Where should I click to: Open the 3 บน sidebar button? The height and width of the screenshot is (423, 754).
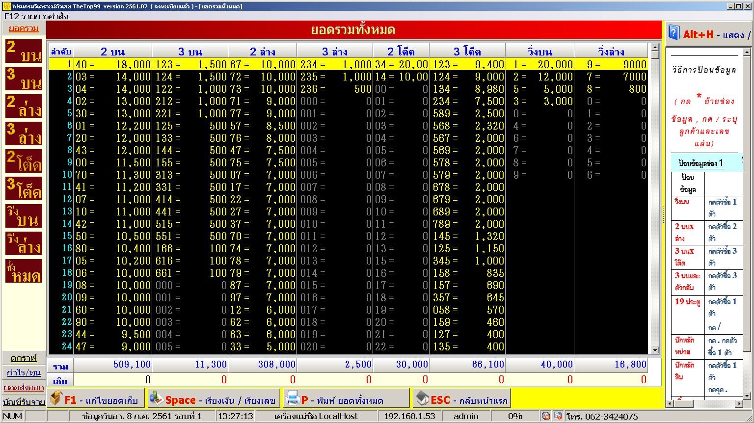tap(24, 79)
